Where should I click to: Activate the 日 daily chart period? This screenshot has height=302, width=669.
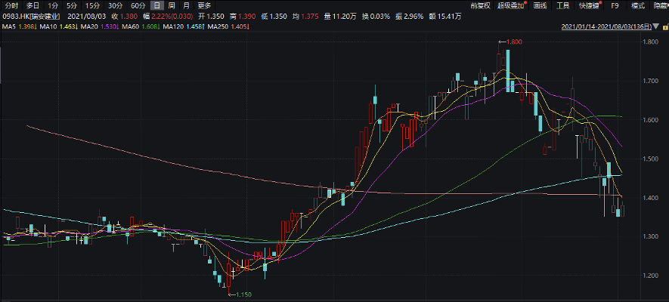pos(157,5)
